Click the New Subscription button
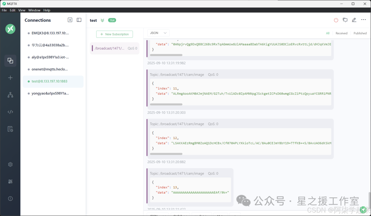 [x=114, y=34]
